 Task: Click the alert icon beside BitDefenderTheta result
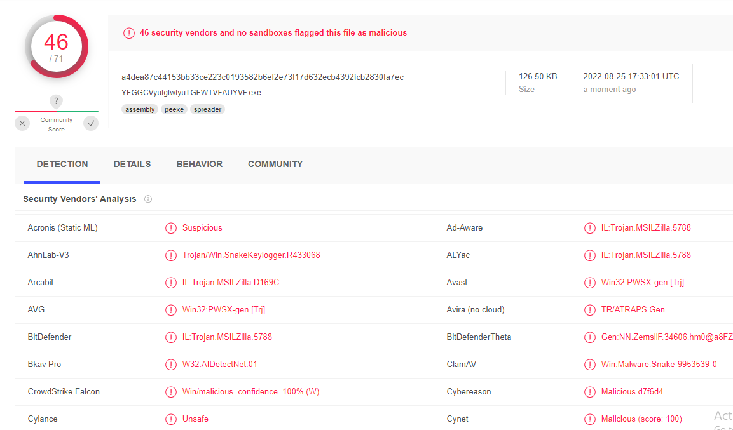click(589, 337)
